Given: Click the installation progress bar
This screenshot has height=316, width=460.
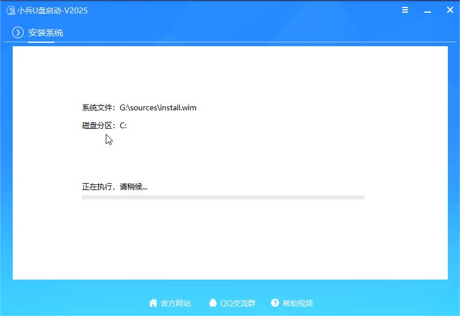Looking at the screenshot, I should point(223,197).
